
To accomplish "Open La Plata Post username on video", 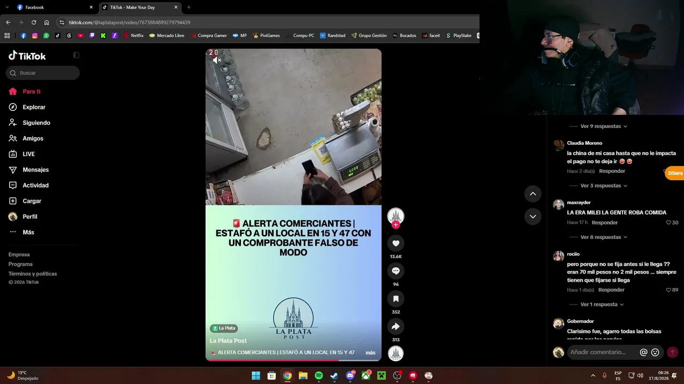I will (x=228, y=340).
